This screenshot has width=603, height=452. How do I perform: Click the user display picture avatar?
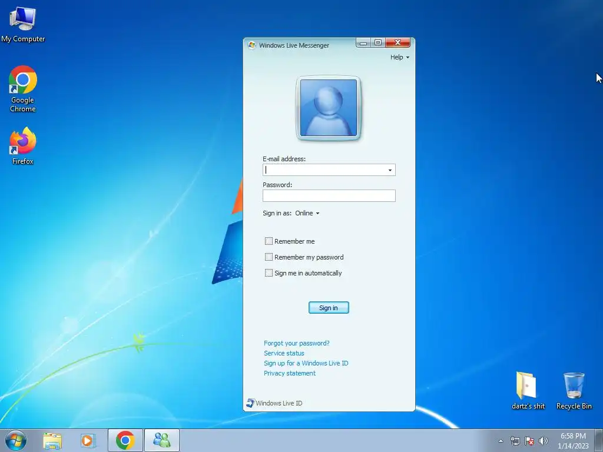(329, 108)
